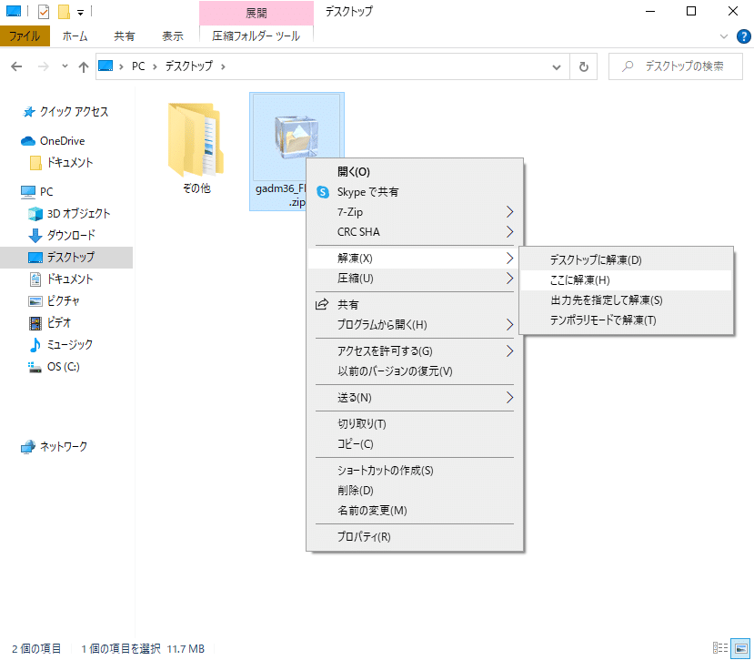Open the ファイル menu tab
The width and height of the screenshot is (754, 660).
tap(26, 38)
